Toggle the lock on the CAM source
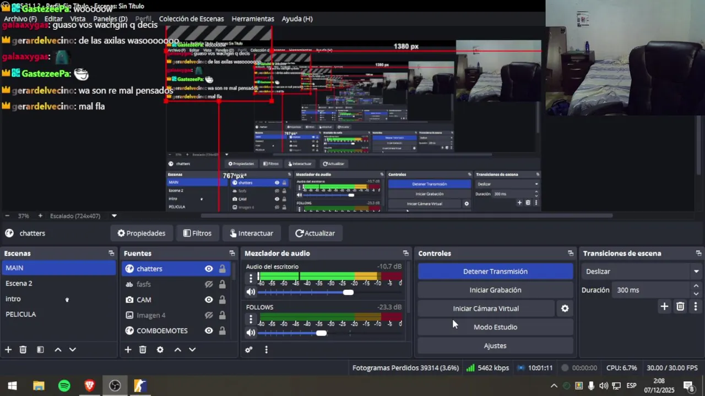The image size is (705, 396). pos(222,300)
